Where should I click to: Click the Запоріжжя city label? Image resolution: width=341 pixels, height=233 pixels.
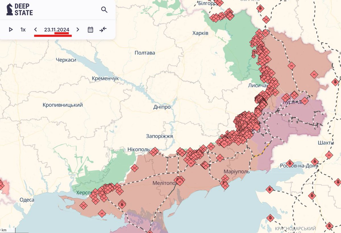click(x=159, y=136)
